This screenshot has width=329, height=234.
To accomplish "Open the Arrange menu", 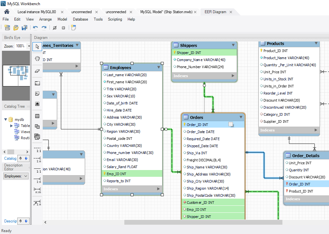I will (x=45, y=19).
